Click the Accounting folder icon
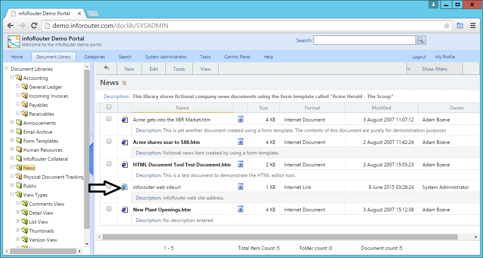483x258 pixels. point(19,78)
